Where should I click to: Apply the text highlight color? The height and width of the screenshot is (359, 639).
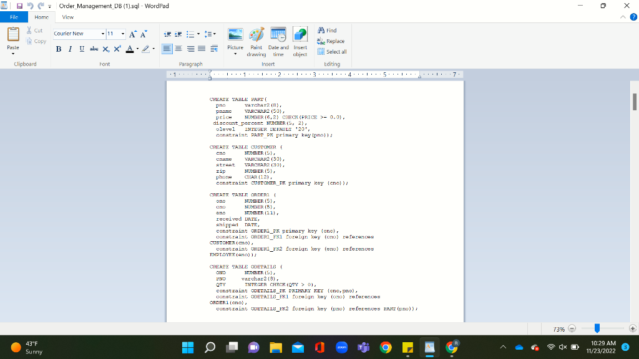pyautogui.click(x=145, y=49)
